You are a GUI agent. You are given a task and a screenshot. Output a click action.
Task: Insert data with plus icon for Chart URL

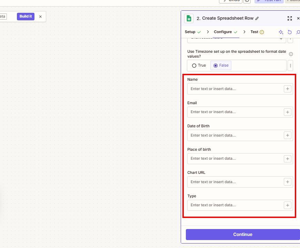(287, 182)
